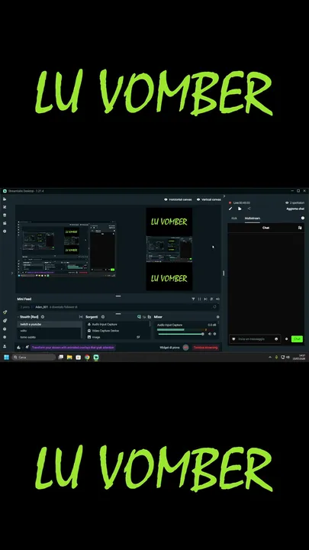Expand the left sidebar chevron

tap(12, 273)
